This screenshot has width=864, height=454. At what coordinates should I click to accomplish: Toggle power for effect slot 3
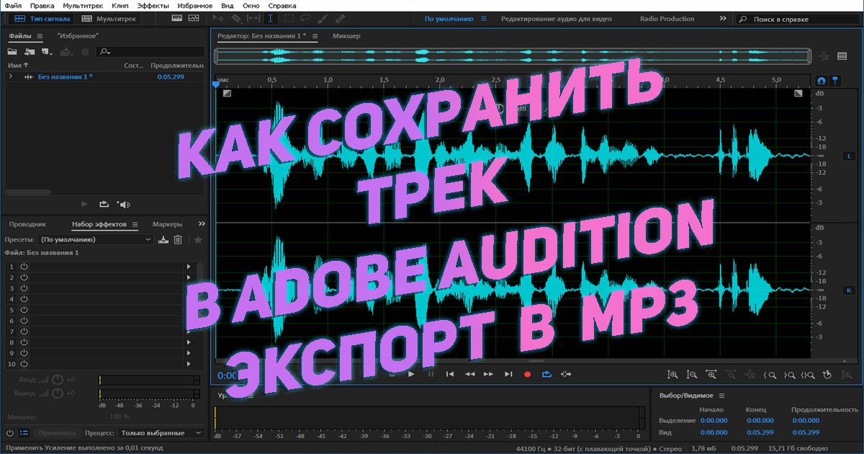pyautogui.click(x=24, y=288)
